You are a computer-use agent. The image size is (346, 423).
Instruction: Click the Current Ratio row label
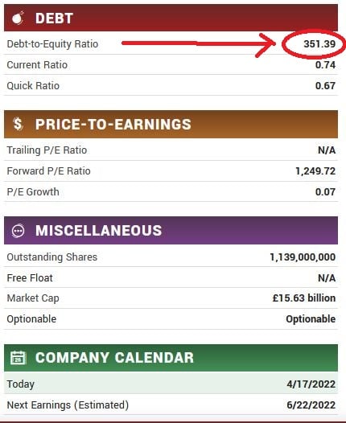pos(37,65)
